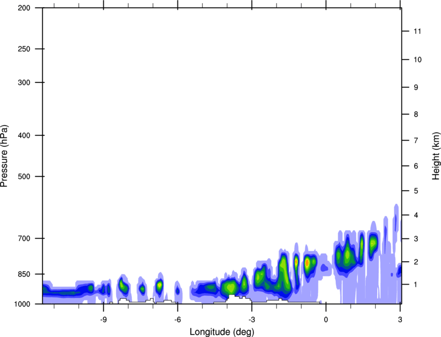441x337 pixels.
Task: Pick the 4 km height label
Action: (416, 215)
